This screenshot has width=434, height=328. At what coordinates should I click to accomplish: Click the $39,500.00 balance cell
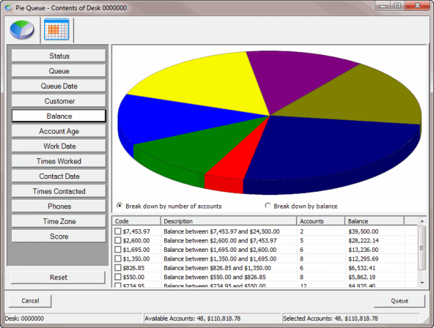363,231
